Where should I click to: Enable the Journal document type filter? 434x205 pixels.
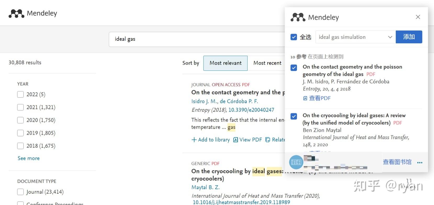[20, 192]
